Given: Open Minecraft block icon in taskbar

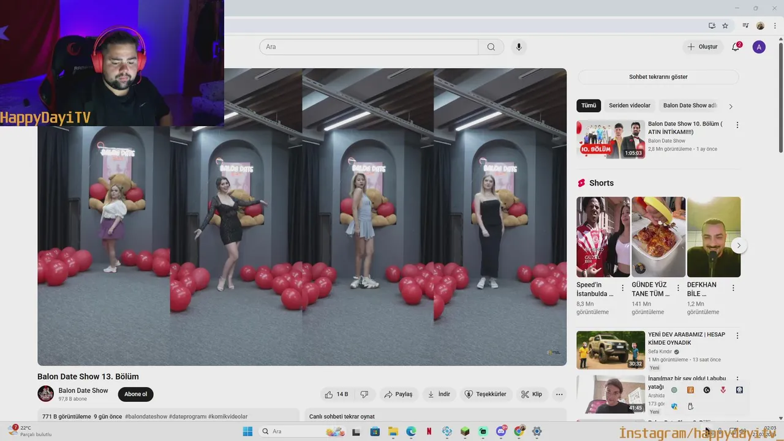Looking at the screenshot, I should 465,431.
